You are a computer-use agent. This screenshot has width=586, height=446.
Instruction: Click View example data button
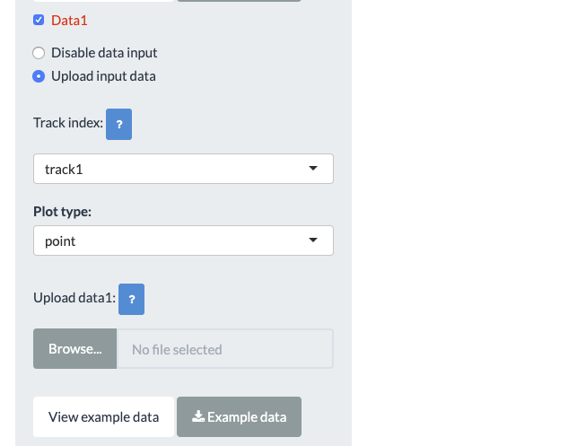(103, 417)
